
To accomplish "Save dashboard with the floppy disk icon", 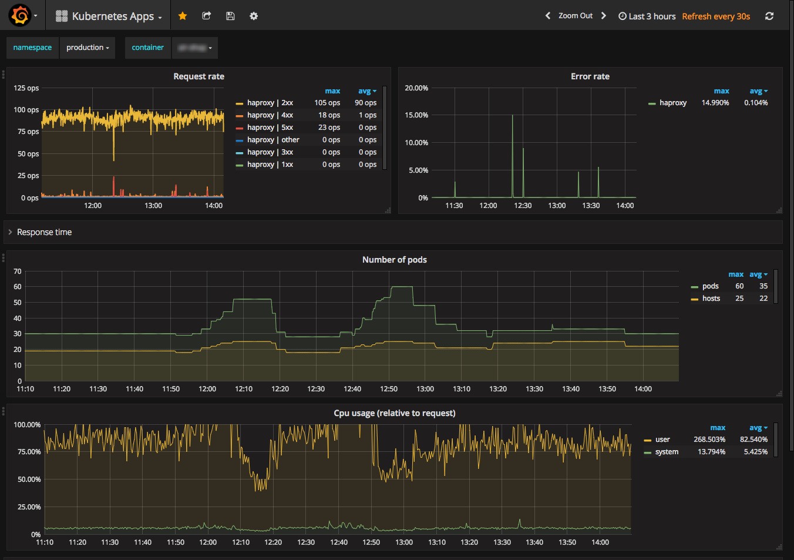I will [230, 16].
